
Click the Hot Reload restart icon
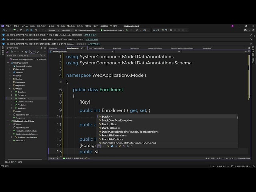[137, 30]
